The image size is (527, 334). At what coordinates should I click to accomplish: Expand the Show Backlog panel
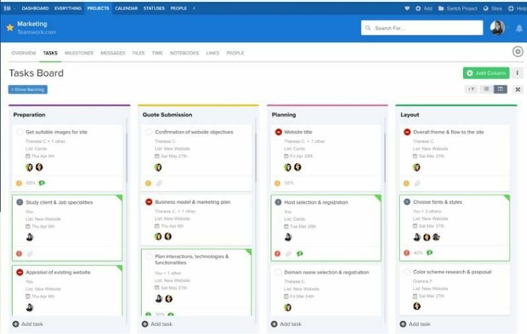(28, 90)
